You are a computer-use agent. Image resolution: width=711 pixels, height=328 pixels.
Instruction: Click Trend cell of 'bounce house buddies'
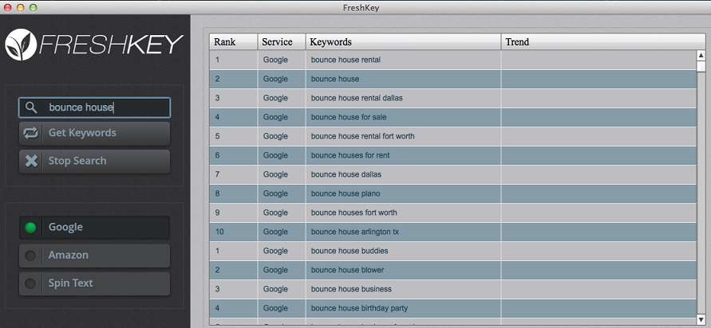coord(598,251)
